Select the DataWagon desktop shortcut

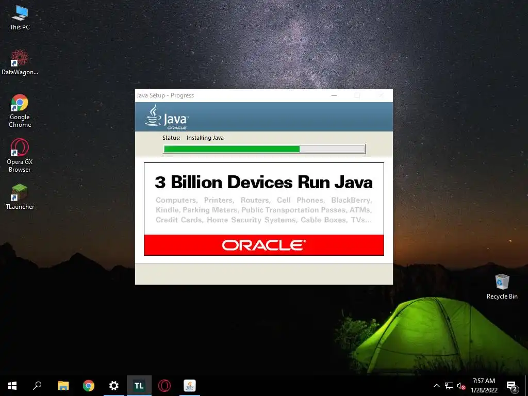click(x=20, y=62)
